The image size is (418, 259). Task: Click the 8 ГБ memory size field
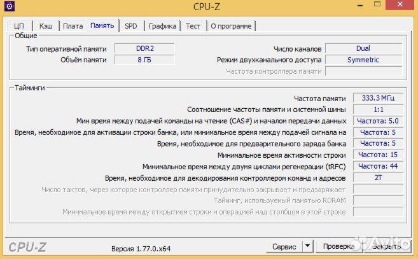(x=145, y=60)
